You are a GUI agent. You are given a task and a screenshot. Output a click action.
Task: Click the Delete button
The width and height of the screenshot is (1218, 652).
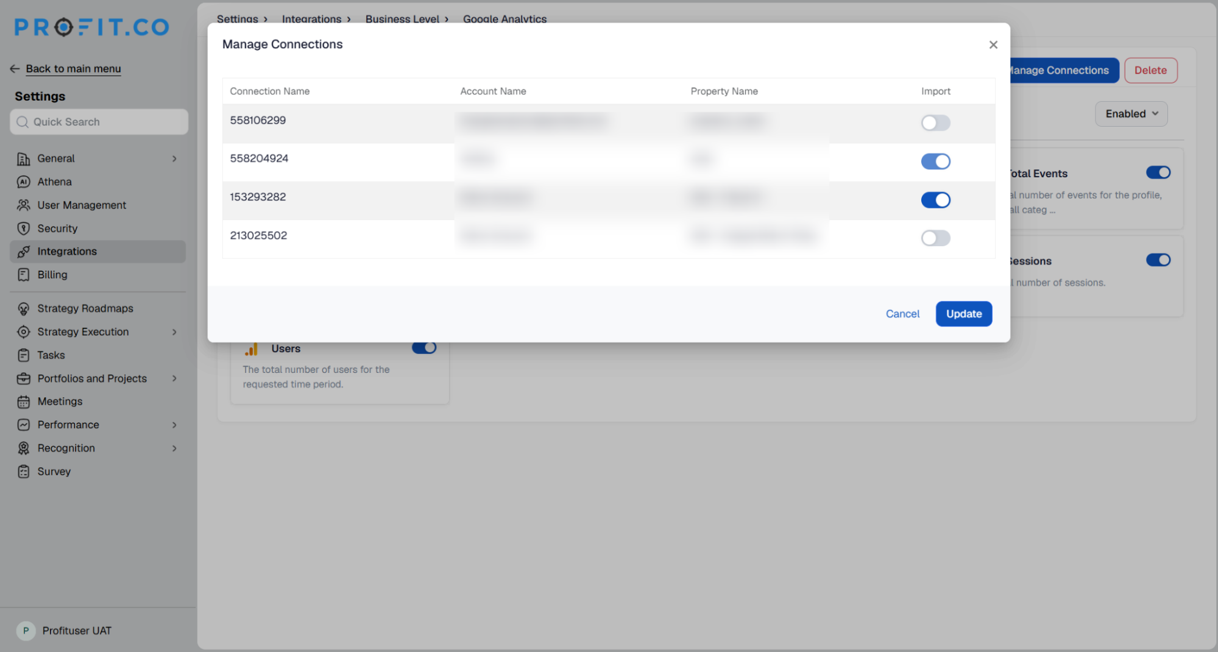[1150, 70]
